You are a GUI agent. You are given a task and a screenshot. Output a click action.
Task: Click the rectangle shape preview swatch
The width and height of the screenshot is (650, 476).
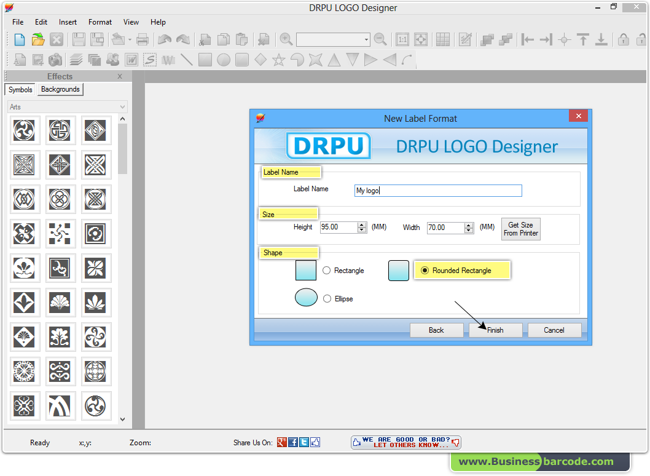tap(306, 271)
